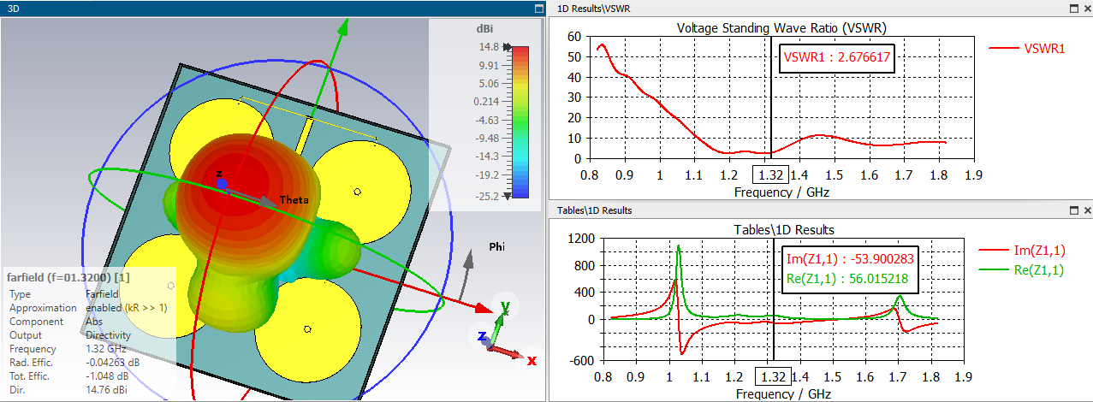Maximize the 3D view window
Screen dimensions: 1093x402
(538, 8)
